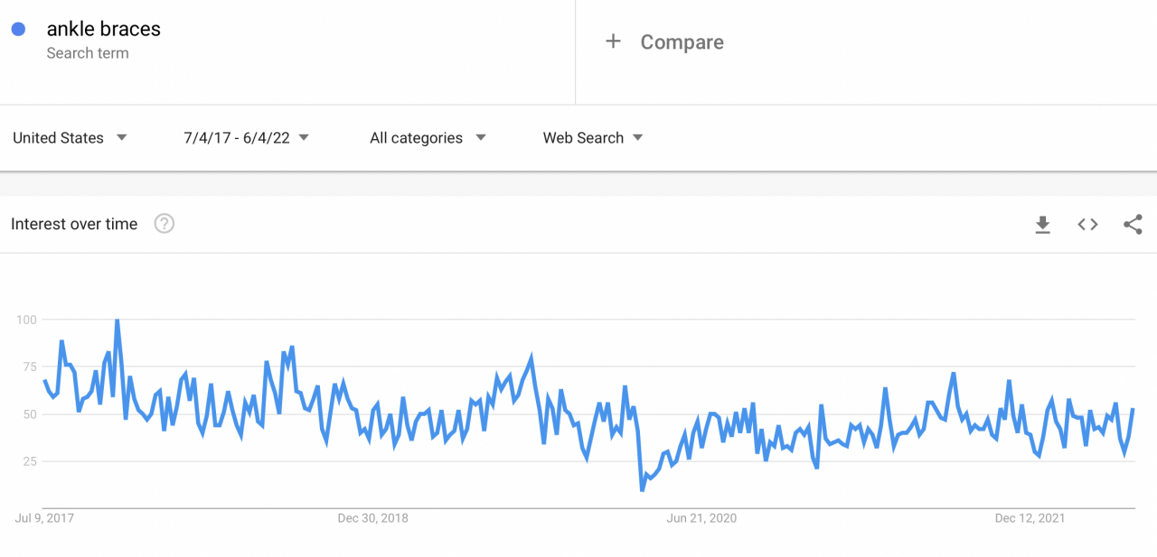
Task: Click the Interest over time heading
Action: 73,223
